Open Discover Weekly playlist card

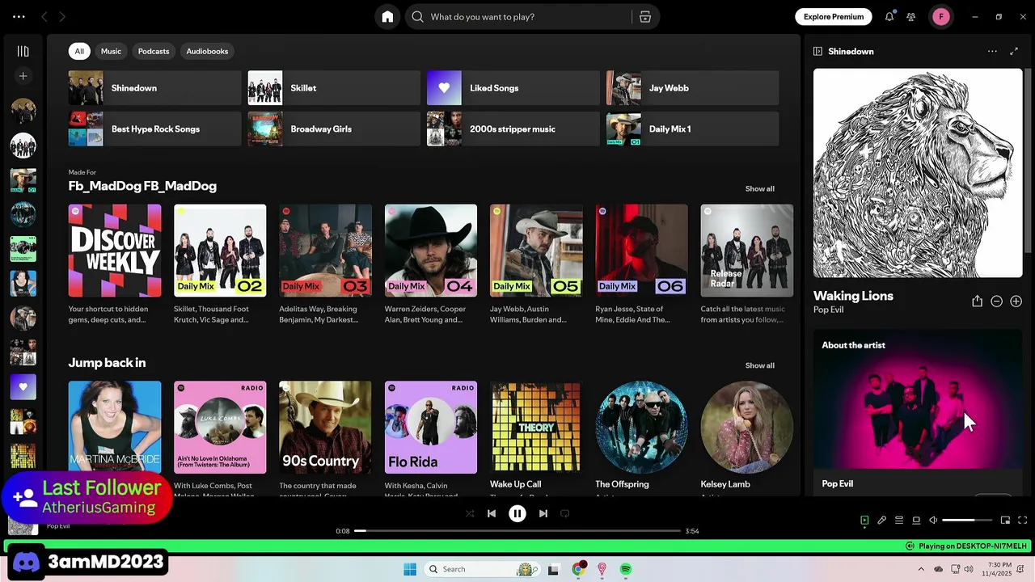(115, 264)
